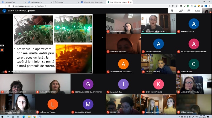Select Georgiana-Hortensia Stoianovici's G avatar

88,84
